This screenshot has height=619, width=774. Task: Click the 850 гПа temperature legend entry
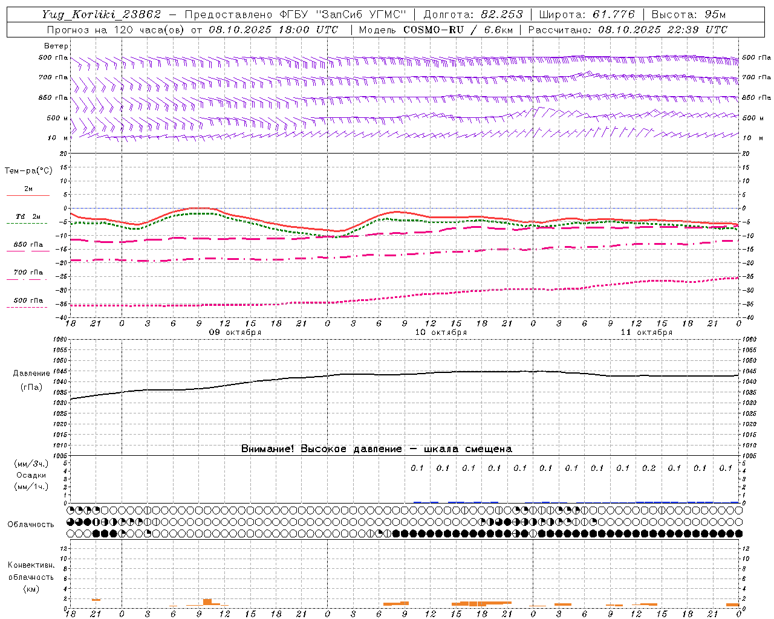(28, 245)
